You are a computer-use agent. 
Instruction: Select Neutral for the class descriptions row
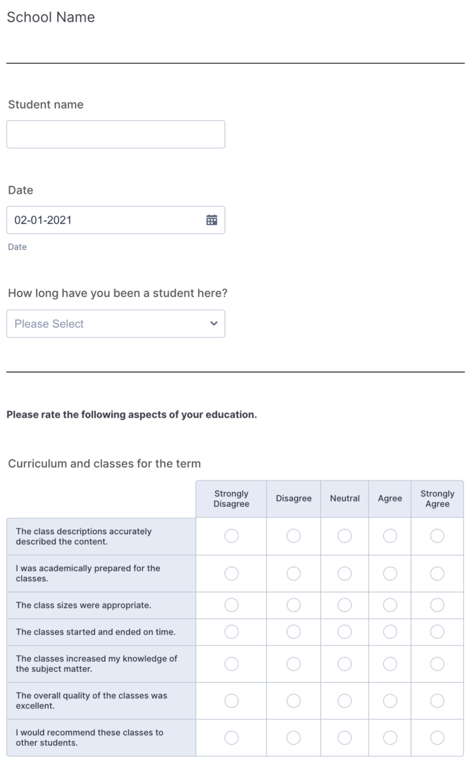344,536
